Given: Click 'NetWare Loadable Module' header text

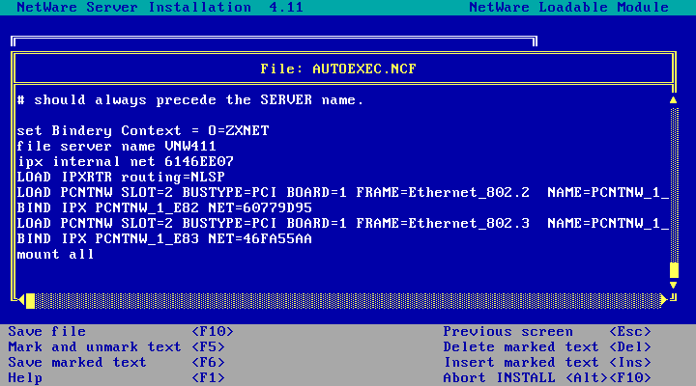Looking at the screenshot, I should pyautogui.click(x=569, y=7).
